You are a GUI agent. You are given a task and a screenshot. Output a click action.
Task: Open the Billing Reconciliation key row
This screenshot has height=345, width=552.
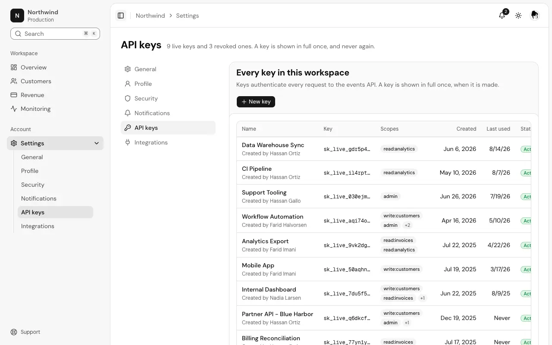[x=384, y=338]
